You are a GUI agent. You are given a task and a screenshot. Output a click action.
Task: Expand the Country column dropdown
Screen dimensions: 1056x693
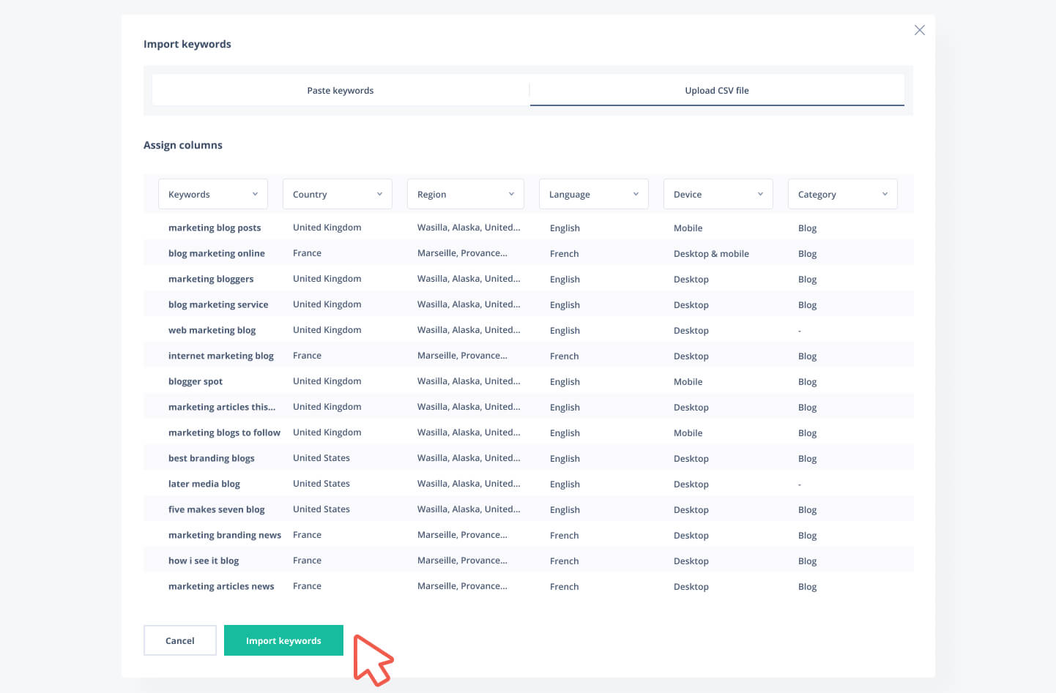(337, 194)
